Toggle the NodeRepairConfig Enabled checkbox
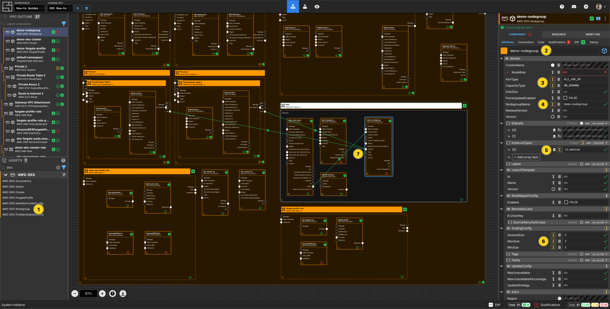 (566, 202)
